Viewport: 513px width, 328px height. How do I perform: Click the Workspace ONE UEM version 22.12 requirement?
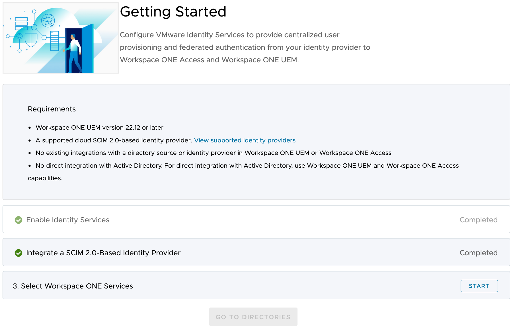point(99,128)
